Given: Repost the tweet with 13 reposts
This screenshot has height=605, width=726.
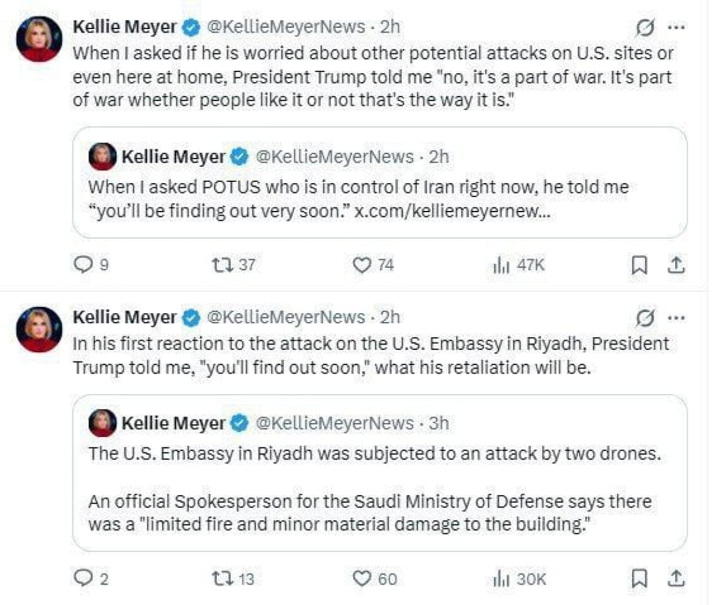Looking at the screenshot, I should coord(220,578).
